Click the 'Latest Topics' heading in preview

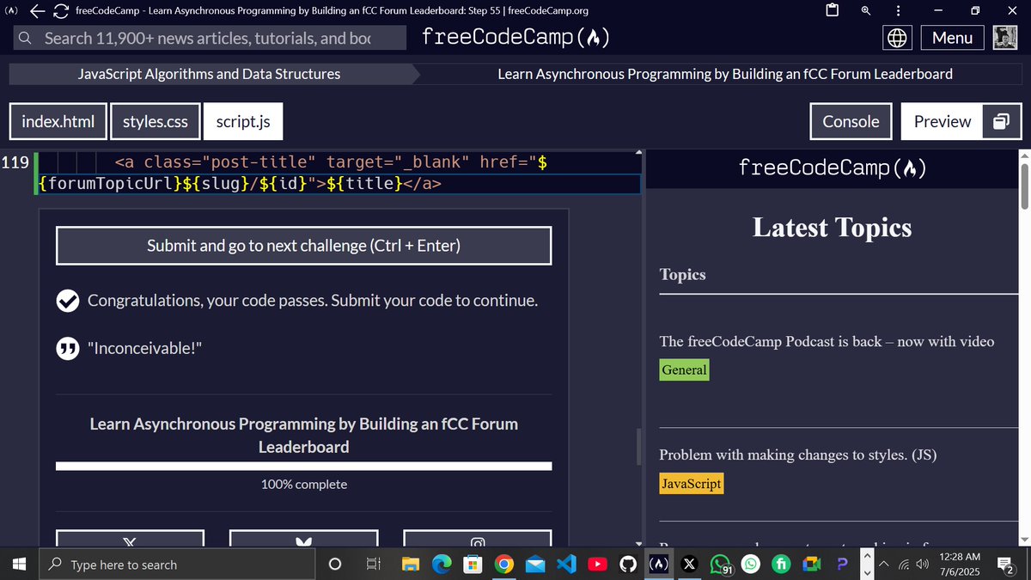(x=832, y=227)
